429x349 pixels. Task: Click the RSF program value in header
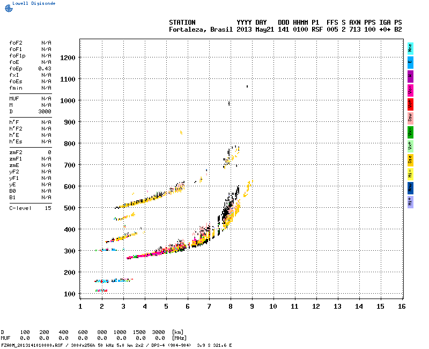[x=317, y=30]
